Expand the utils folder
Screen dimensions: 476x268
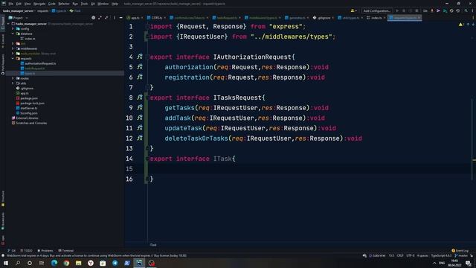13,83
